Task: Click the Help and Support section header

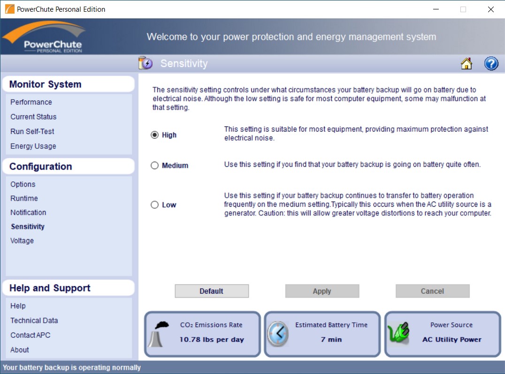Action: (x=68, y=288)
